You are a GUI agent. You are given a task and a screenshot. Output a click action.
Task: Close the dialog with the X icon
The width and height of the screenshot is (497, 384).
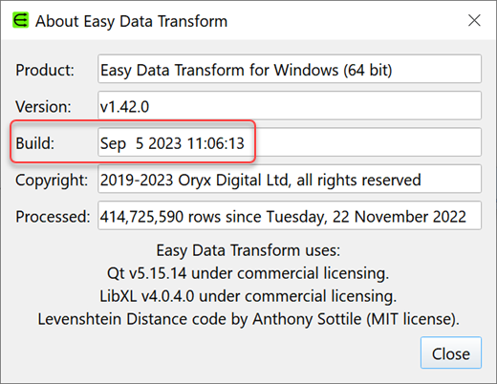click(474, 21)
